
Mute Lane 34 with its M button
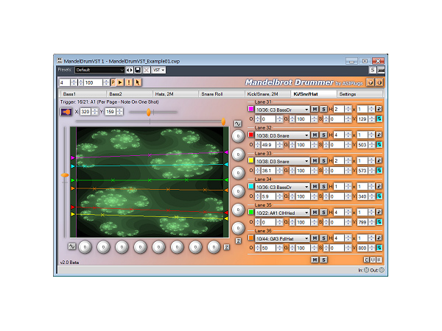[x=315, y=187]
